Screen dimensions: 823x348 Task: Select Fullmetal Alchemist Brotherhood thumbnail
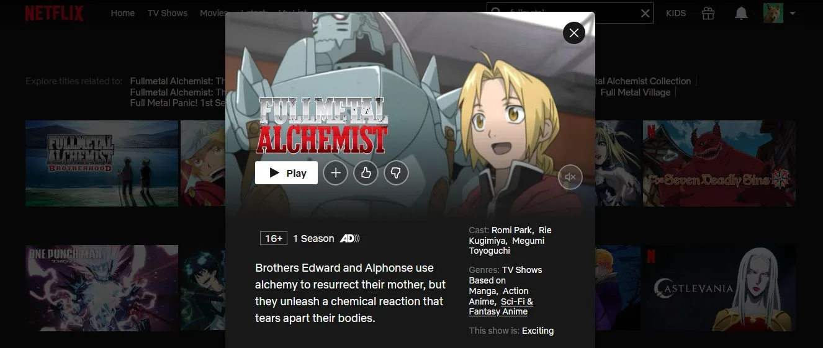click(x=102, y=163)
